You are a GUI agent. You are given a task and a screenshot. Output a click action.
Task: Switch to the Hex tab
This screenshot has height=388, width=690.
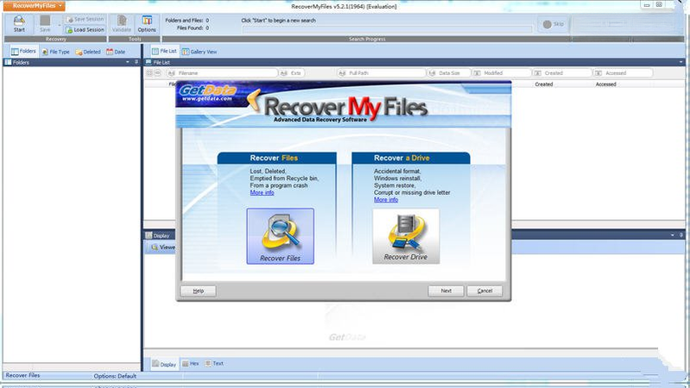click(x=191, y=364)
